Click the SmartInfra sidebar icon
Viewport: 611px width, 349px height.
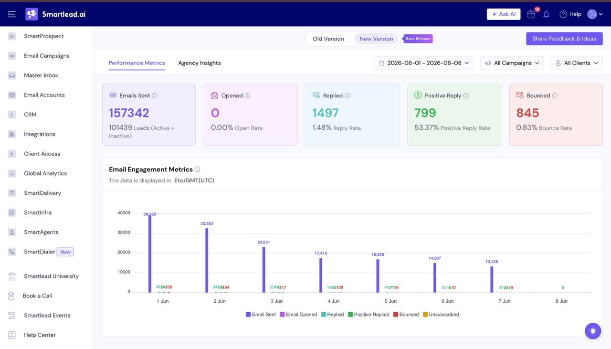tap(12, 212)
